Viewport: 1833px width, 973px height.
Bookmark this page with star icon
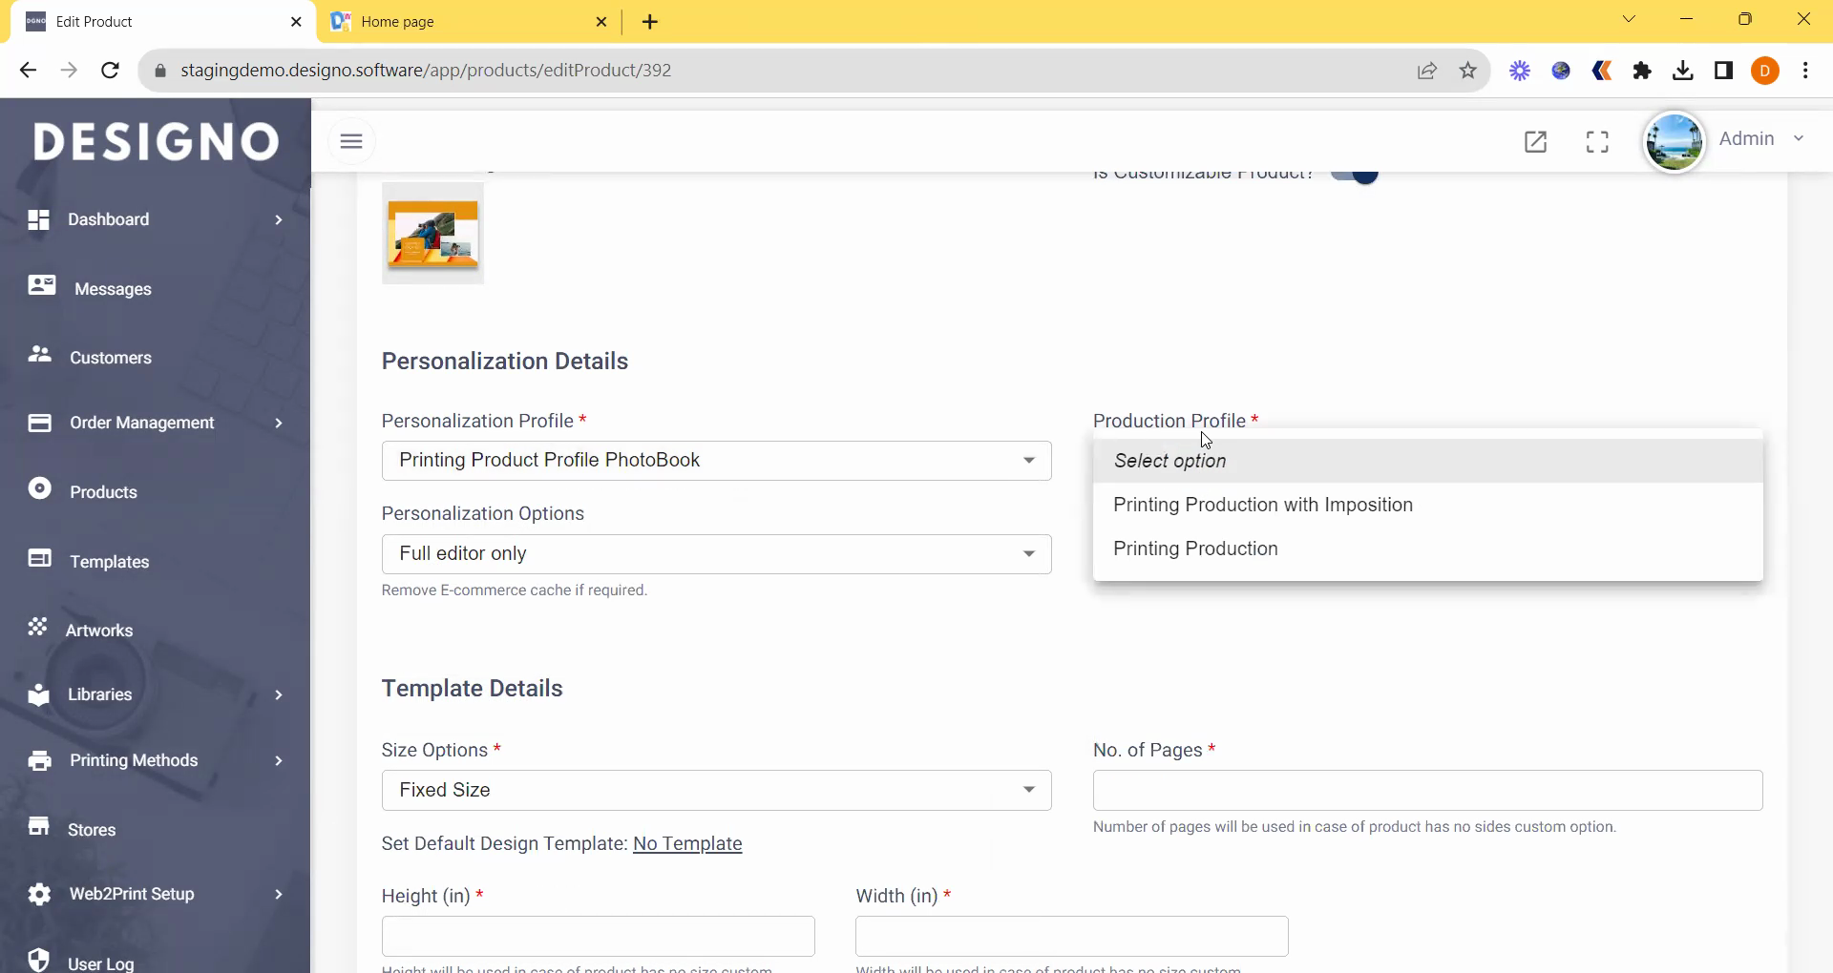coord(1468,71)
